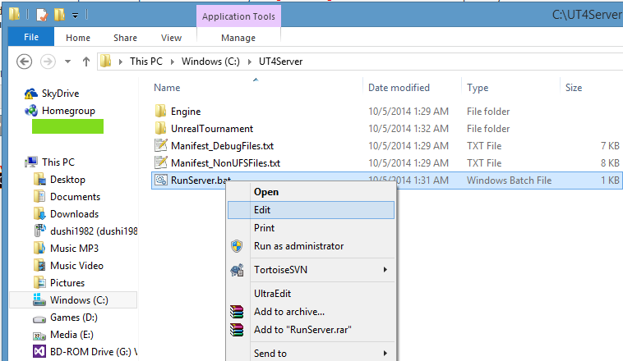
Task: Click Windows (C:) in the breadcrumb path
Action: 210,62
